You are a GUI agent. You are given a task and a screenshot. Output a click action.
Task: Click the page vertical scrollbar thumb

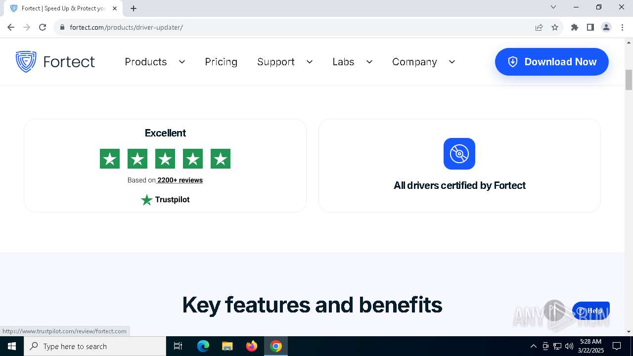(x=629, y=80)
